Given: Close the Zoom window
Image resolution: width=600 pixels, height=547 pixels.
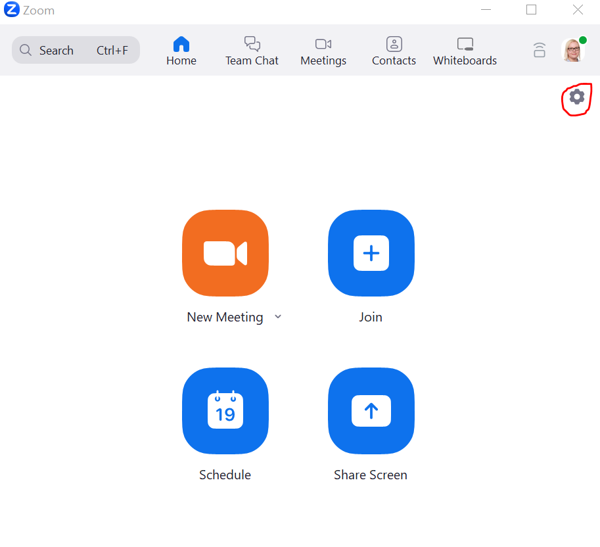Looking at the screenshot, I should (578, 10).
